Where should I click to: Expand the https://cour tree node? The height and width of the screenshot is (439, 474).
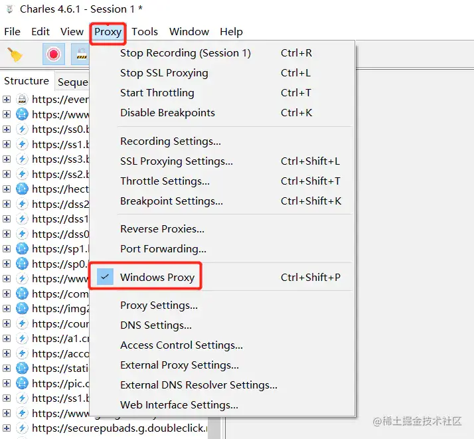pos(7,323)
